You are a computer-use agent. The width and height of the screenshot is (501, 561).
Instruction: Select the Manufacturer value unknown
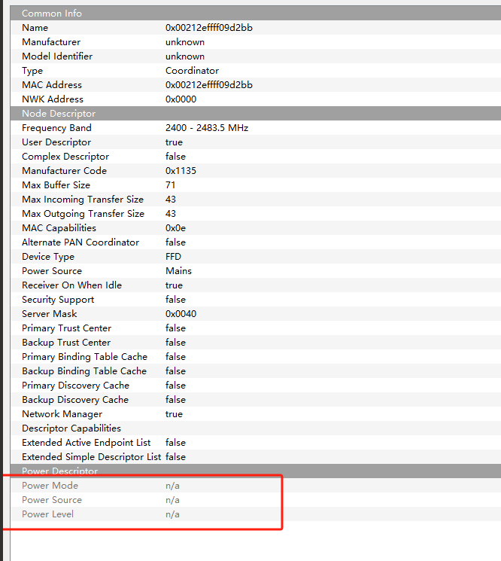pos(185,42)
